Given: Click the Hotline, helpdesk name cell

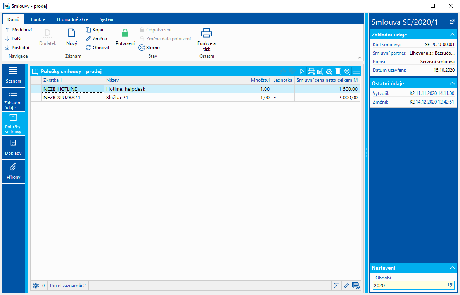Looking at the screenshot, I should click(x=165, y=89).
